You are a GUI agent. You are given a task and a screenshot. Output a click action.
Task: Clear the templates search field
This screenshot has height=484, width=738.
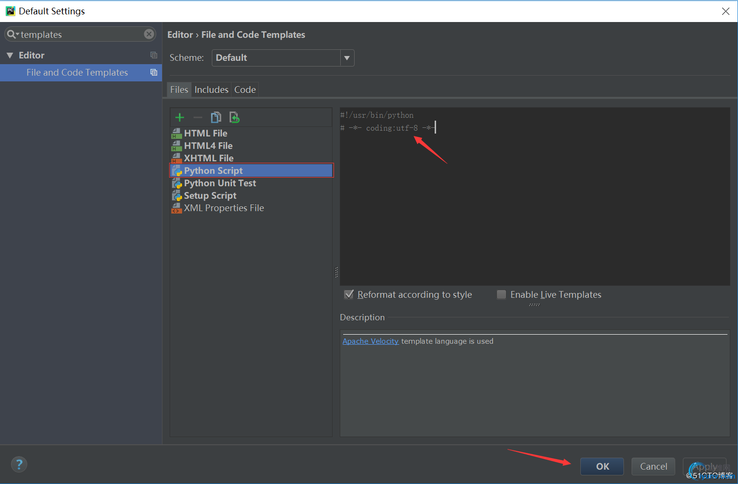point(149,34)
